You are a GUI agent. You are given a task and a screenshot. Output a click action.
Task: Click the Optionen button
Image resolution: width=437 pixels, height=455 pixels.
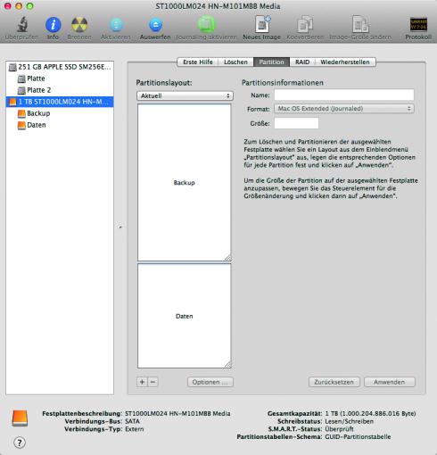tap(210, 382)
